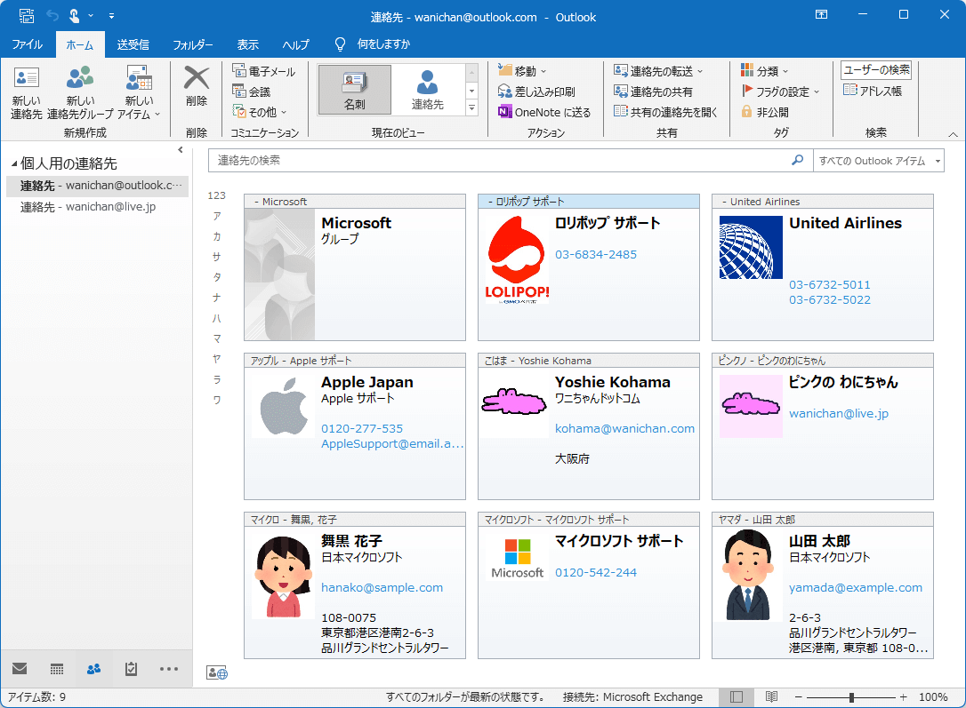This screenshot has width=966, height=708.
Task: Select the ホーム ribbon tab
Action: pos(80,44)
